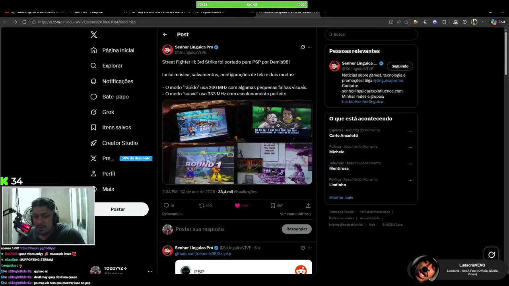This screenshot has height=286, width=509.
Task: Click the share icon on the post
Action: (308, 206)
